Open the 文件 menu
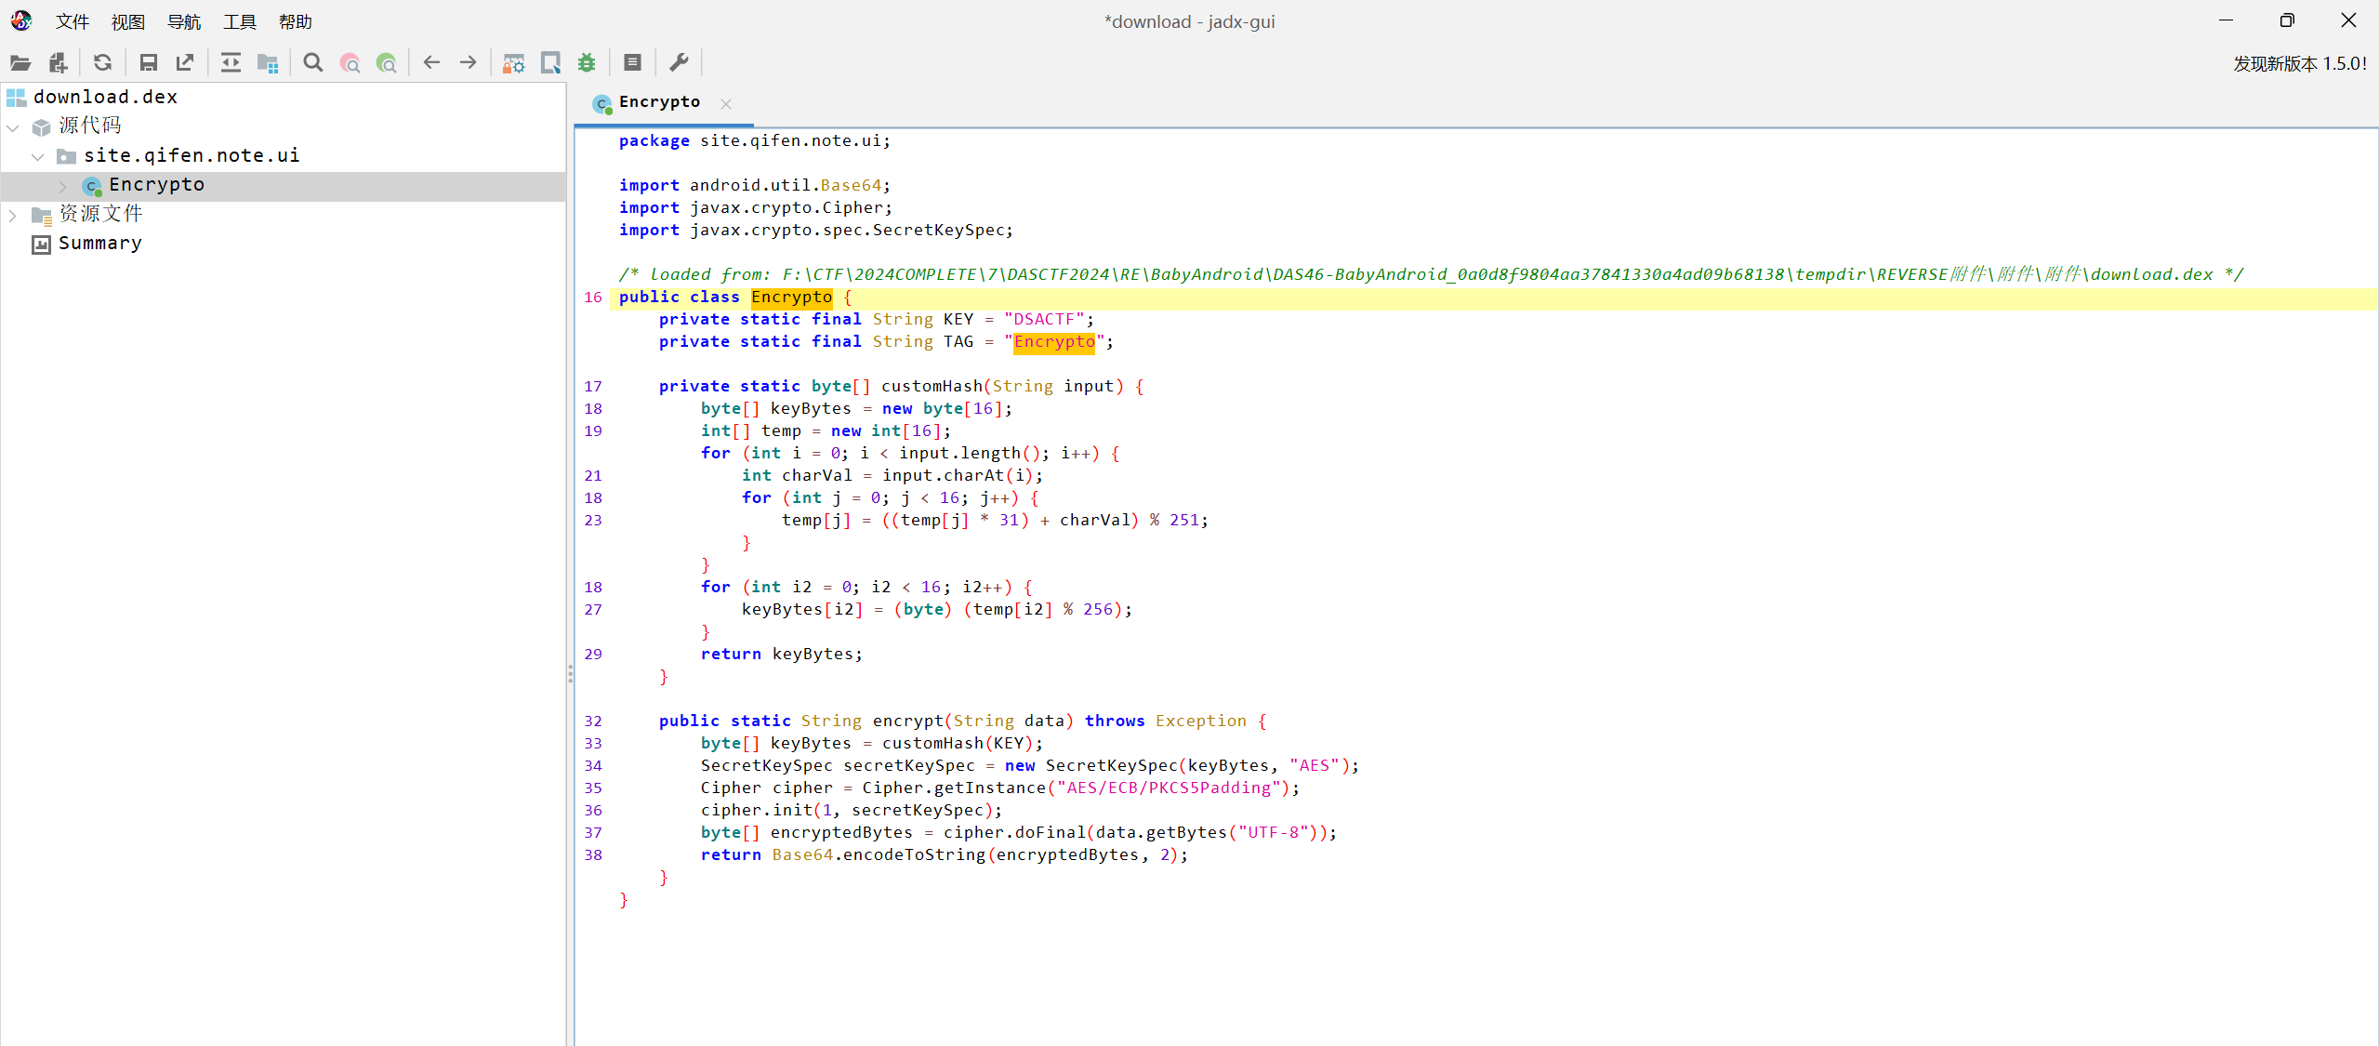The width and height of the screenshot is (2379, 1046). point(73,21)
